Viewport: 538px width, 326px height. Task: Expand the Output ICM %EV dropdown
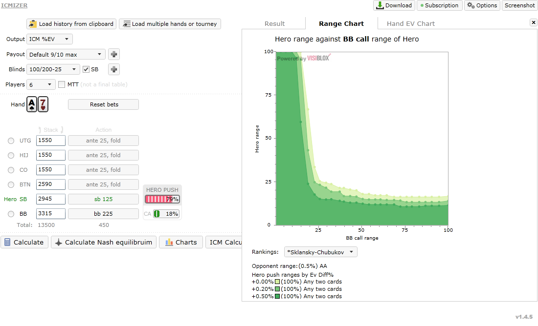(49, 39)
